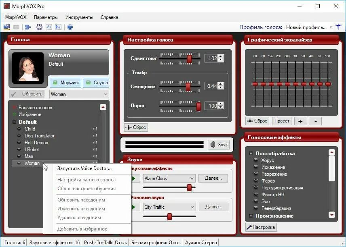Open the Woman voice dropdown

79,94
